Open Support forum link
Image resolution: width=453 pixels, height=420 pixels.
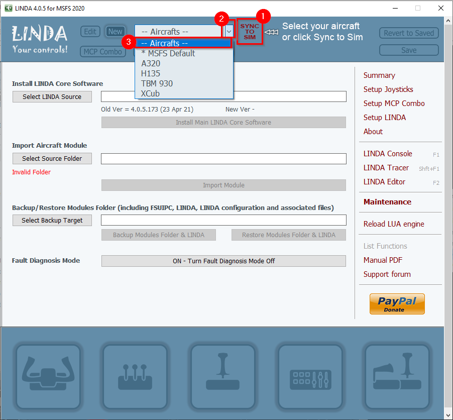387,274
